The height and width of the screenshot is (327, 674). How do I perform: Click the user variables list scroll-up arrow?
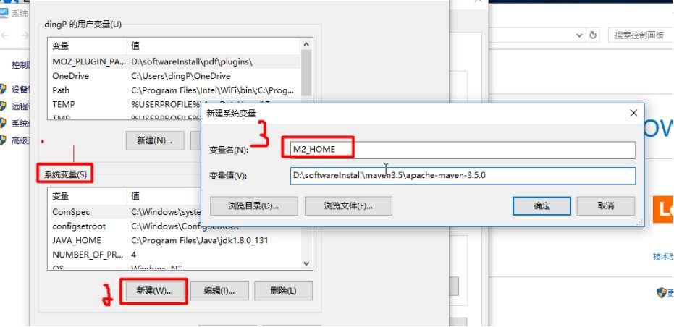coord(306,44)
